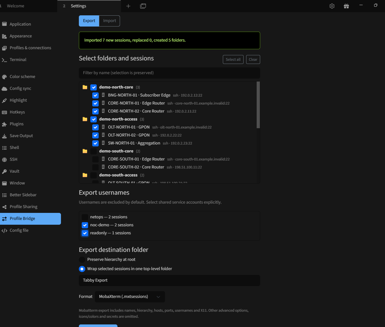This screenshot has width=385, height=327.
Task: Uncheck the demo-north-core folder checkbox
Action: pyautogui.click(x=94, y=87)
